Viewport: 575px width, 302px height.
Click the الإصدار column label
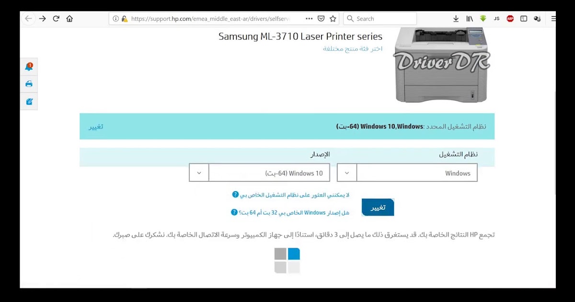point(319,154)
